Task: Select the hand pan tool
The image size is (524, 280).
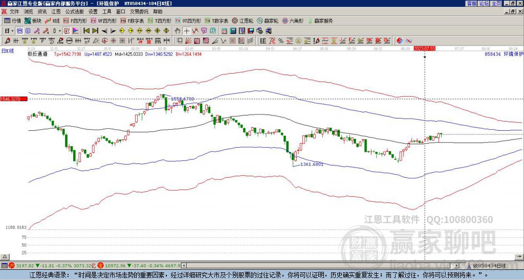Action: click(178, 31)
